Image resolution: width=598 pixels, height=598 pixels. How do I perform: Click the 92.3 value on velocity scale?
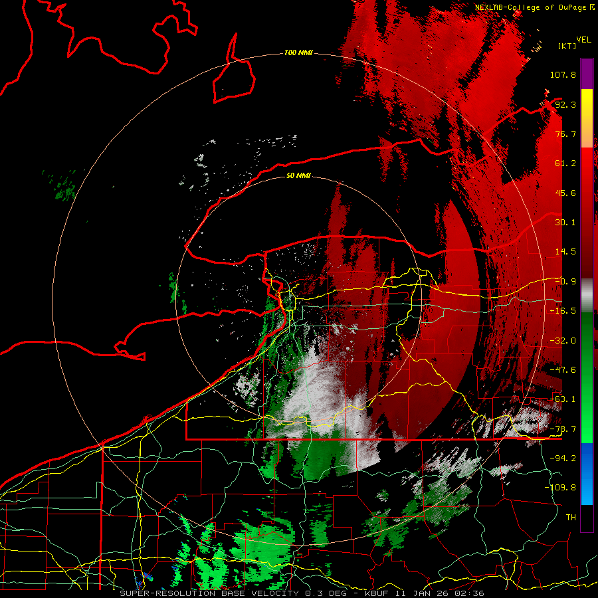(565, 104)
